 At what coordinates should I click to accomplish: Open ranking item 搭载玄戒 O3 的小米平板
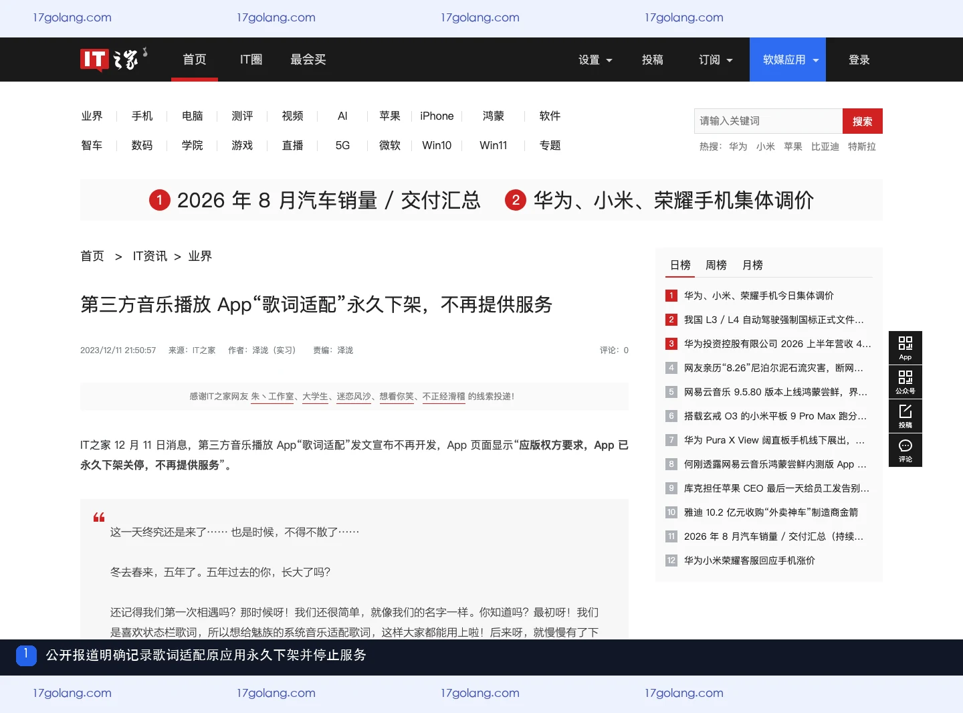[775, 416]
